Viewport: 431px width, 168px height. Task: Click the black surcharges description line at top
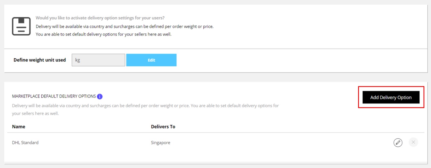click(x=125, y=27)
